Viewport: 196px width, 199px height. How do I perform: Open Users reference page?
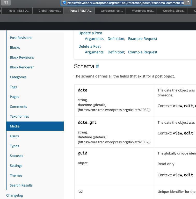[14, 136]
